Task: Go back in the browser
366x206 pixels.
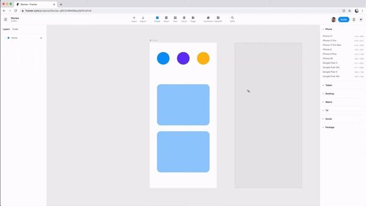Action: pyautogui.click(x=4, y=11)
